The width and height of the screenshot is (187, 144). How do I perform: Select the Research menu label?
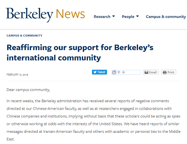[102, 16]
